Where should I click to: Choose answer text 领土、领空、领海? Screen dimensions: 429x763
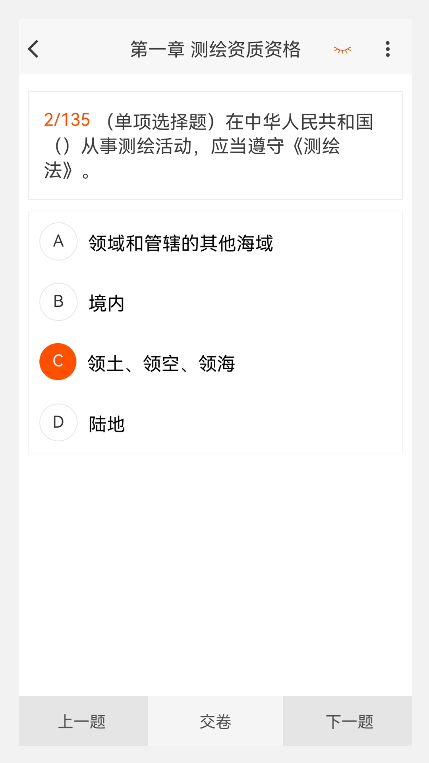[x=161, y=364]
